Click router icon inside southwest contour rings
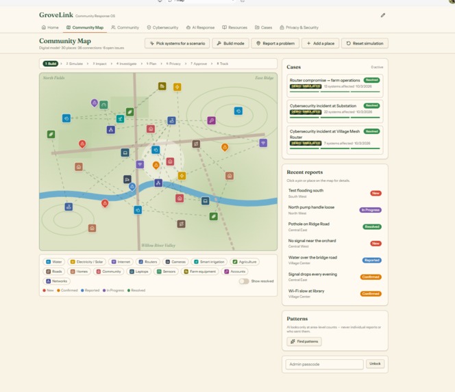The width and height of the screenshot is (455, 392). [69, 207]
